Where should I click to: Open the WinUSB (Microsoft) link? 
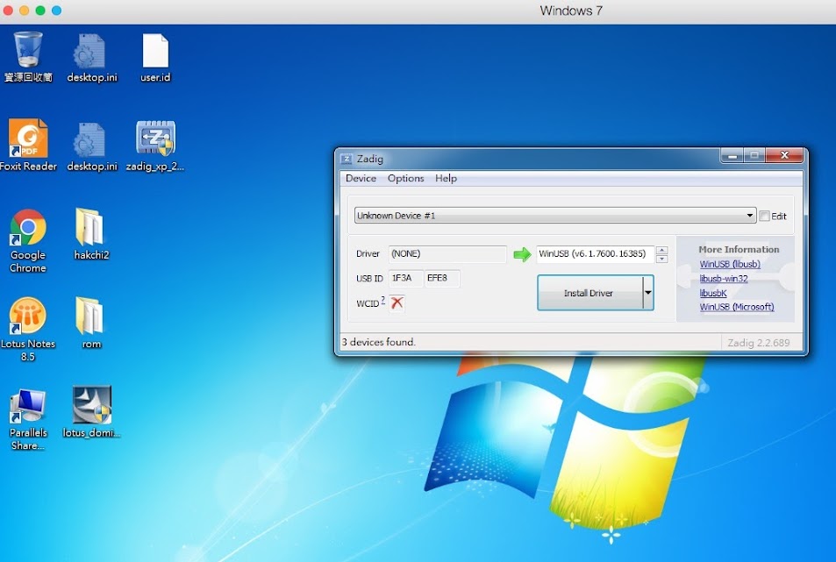click(737, 307)
